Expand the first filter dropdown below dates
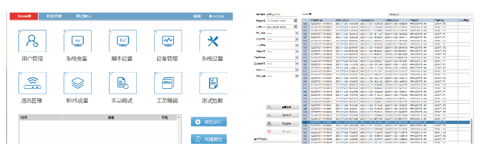Image resolution: width=480 pixels, height=158 pixels. 297,33
